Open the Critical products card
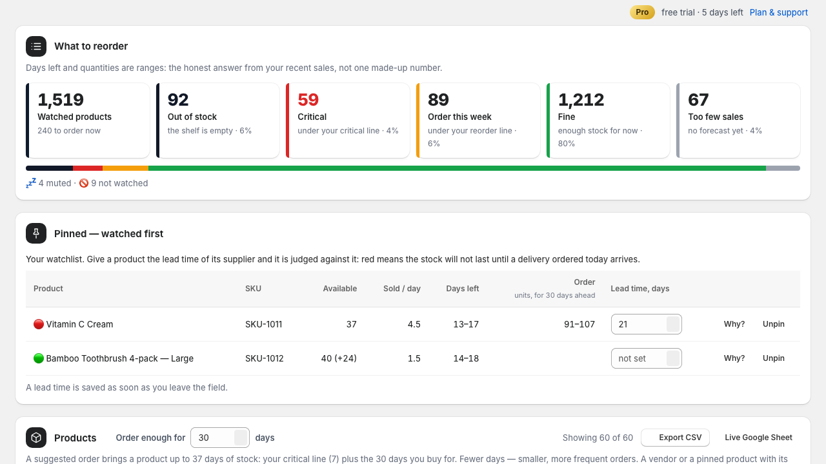This screenshot has width=826, height=464. (348, 121)
